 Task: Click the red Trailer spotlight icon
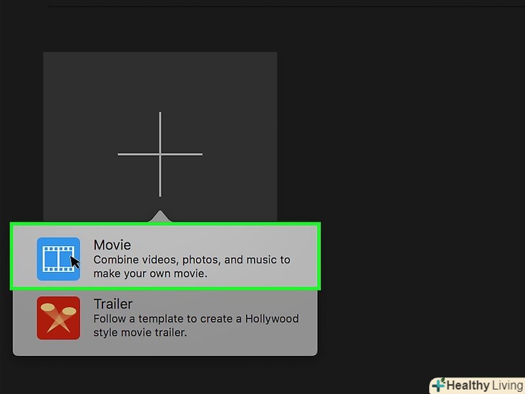tap(58, 318)
